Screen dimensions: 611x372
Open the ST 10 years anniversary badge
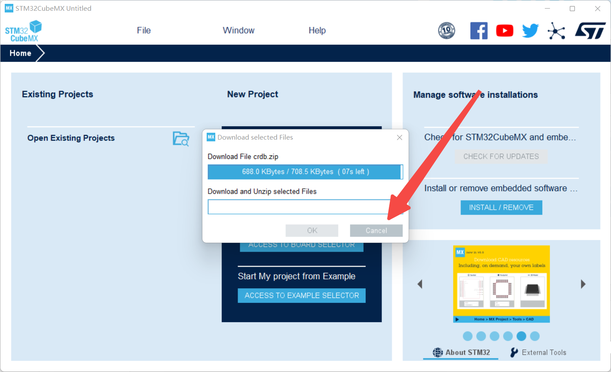446,30
